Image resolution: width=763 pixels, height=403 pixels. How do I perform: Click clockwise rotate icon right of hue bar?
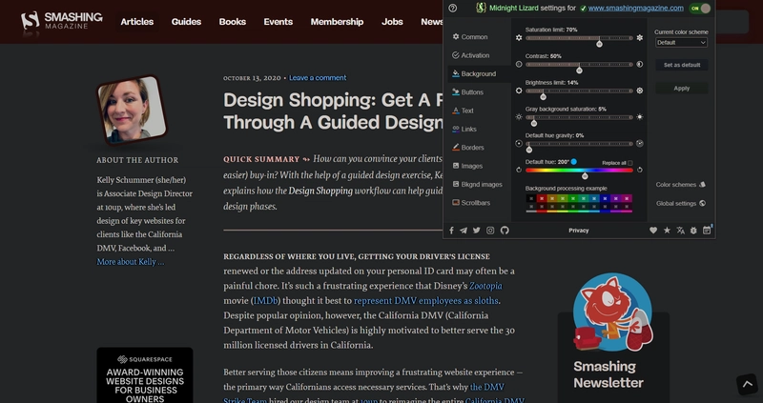tap(639, 170)
